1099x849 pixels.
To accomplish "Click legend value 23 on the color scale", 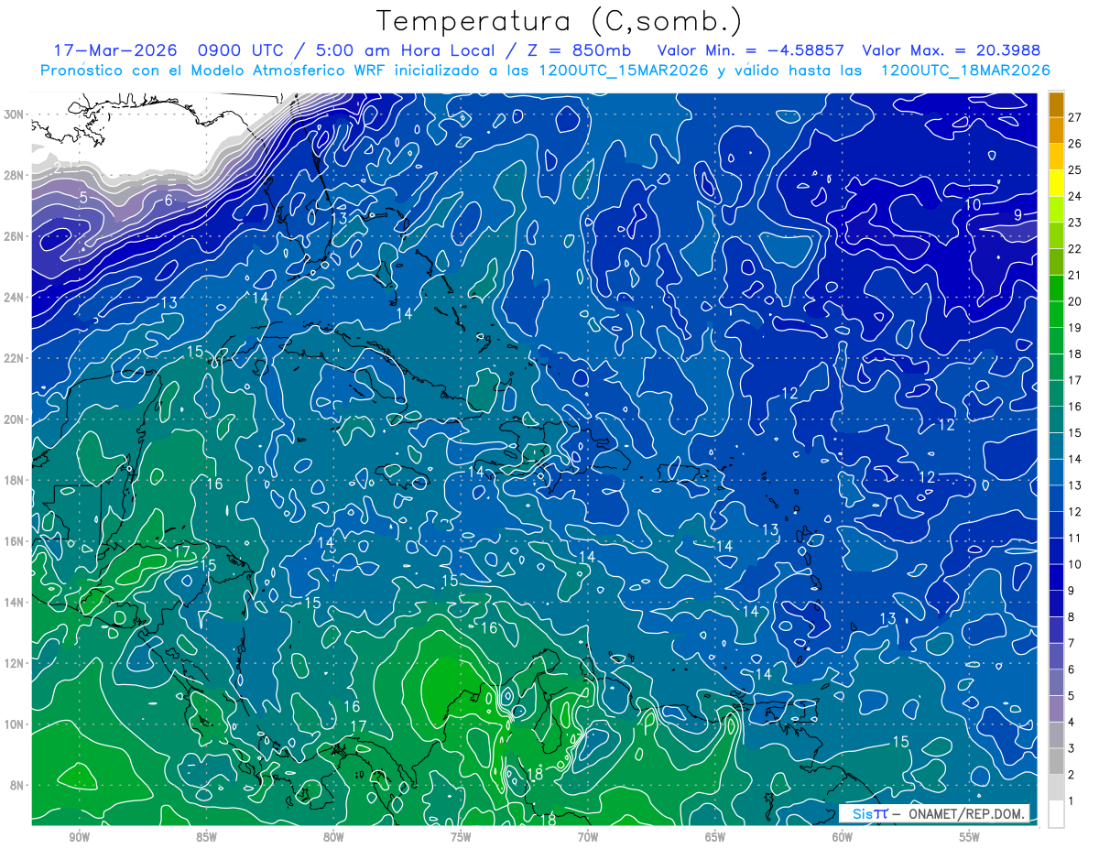I will click(x=1075, y=223).
